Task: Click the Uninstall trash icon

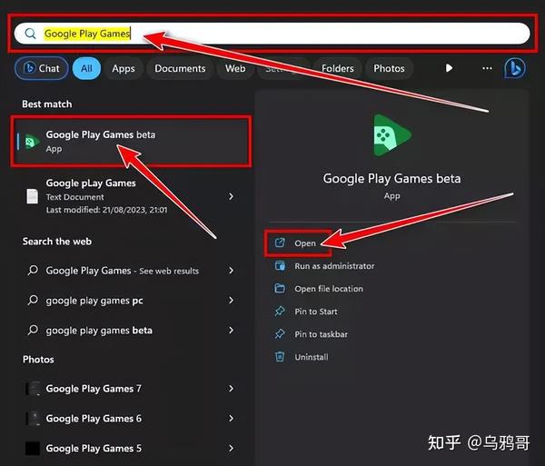Action: 280,357
